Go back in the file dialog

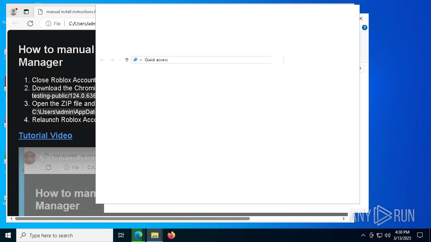click(102, 60)
